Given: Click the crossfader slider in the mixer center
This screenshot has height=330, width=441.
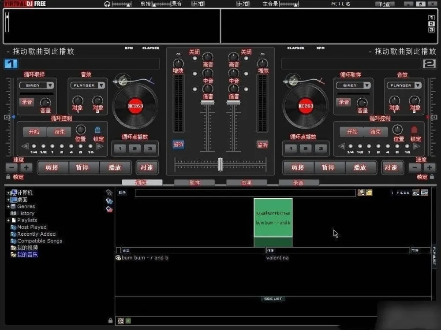Looking at the screenshot, I should (x=220, y=164).
